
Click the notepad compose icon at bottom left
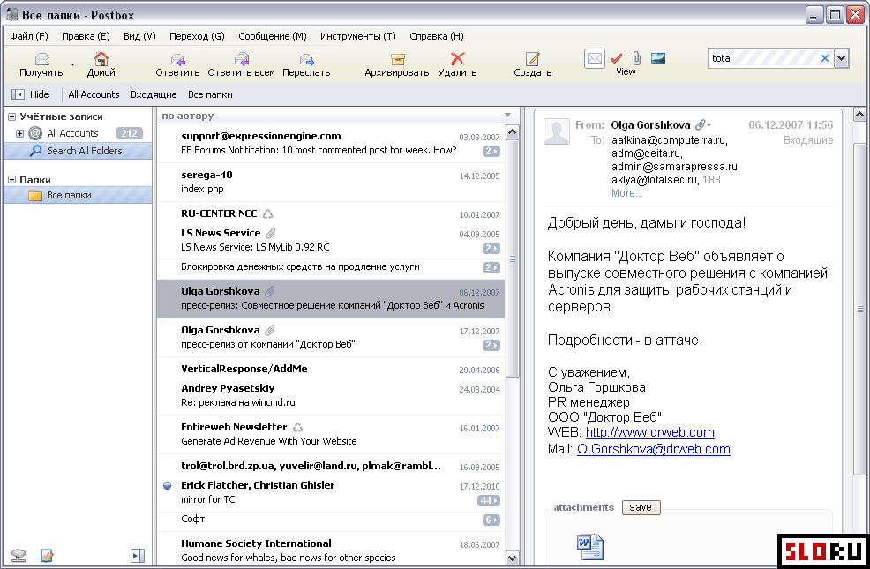[47, 555]
